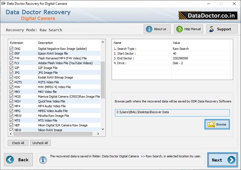This screenshot has width=241, height=170.
Task: Click the About us info icon
Action: (x=149, y=29)
